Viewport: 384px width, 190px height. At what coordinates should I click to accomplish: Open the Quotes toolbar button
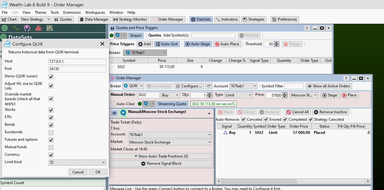coord(63,19)
